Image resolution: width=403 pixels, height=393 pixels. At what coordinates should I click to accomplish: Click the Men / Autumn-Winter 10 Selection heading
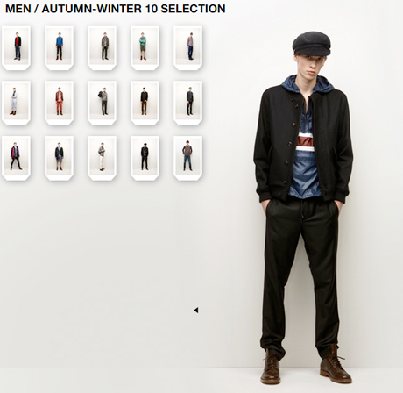(116, 9)
